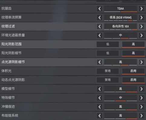The height and width of the screenshot is (120, 146).
Task: Select the 纹理过滤 settings row label
Action: point(8,26)
